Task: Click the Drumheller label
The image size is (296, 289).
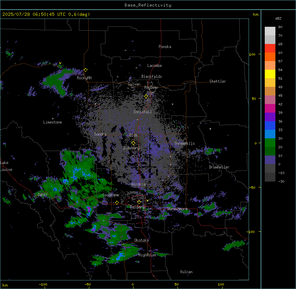Action: 219,167
